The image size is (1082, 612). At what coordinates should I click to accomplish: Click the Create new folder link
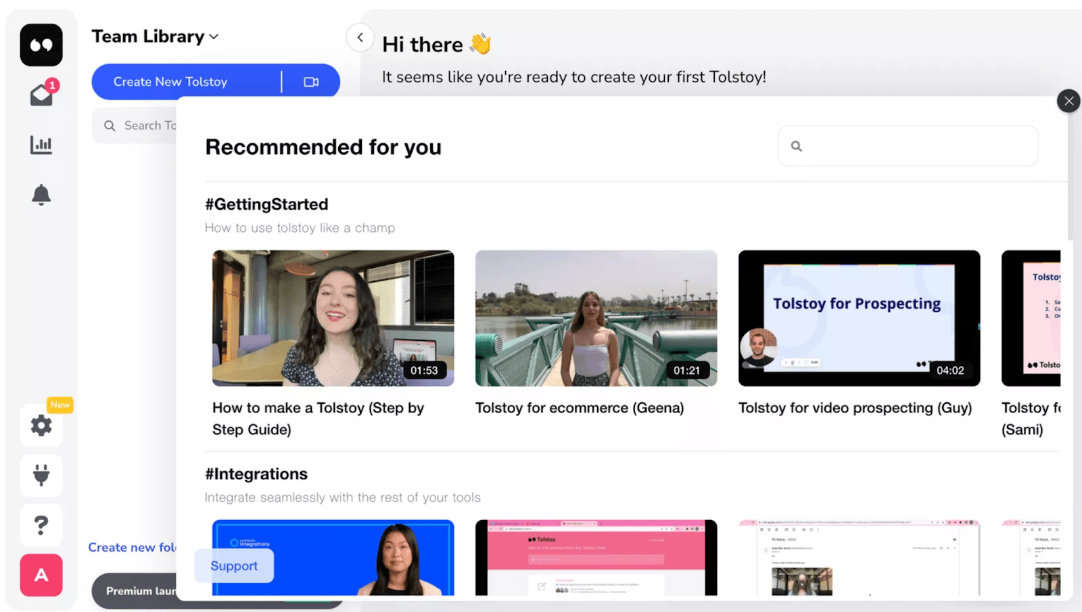tap(133, 547)
